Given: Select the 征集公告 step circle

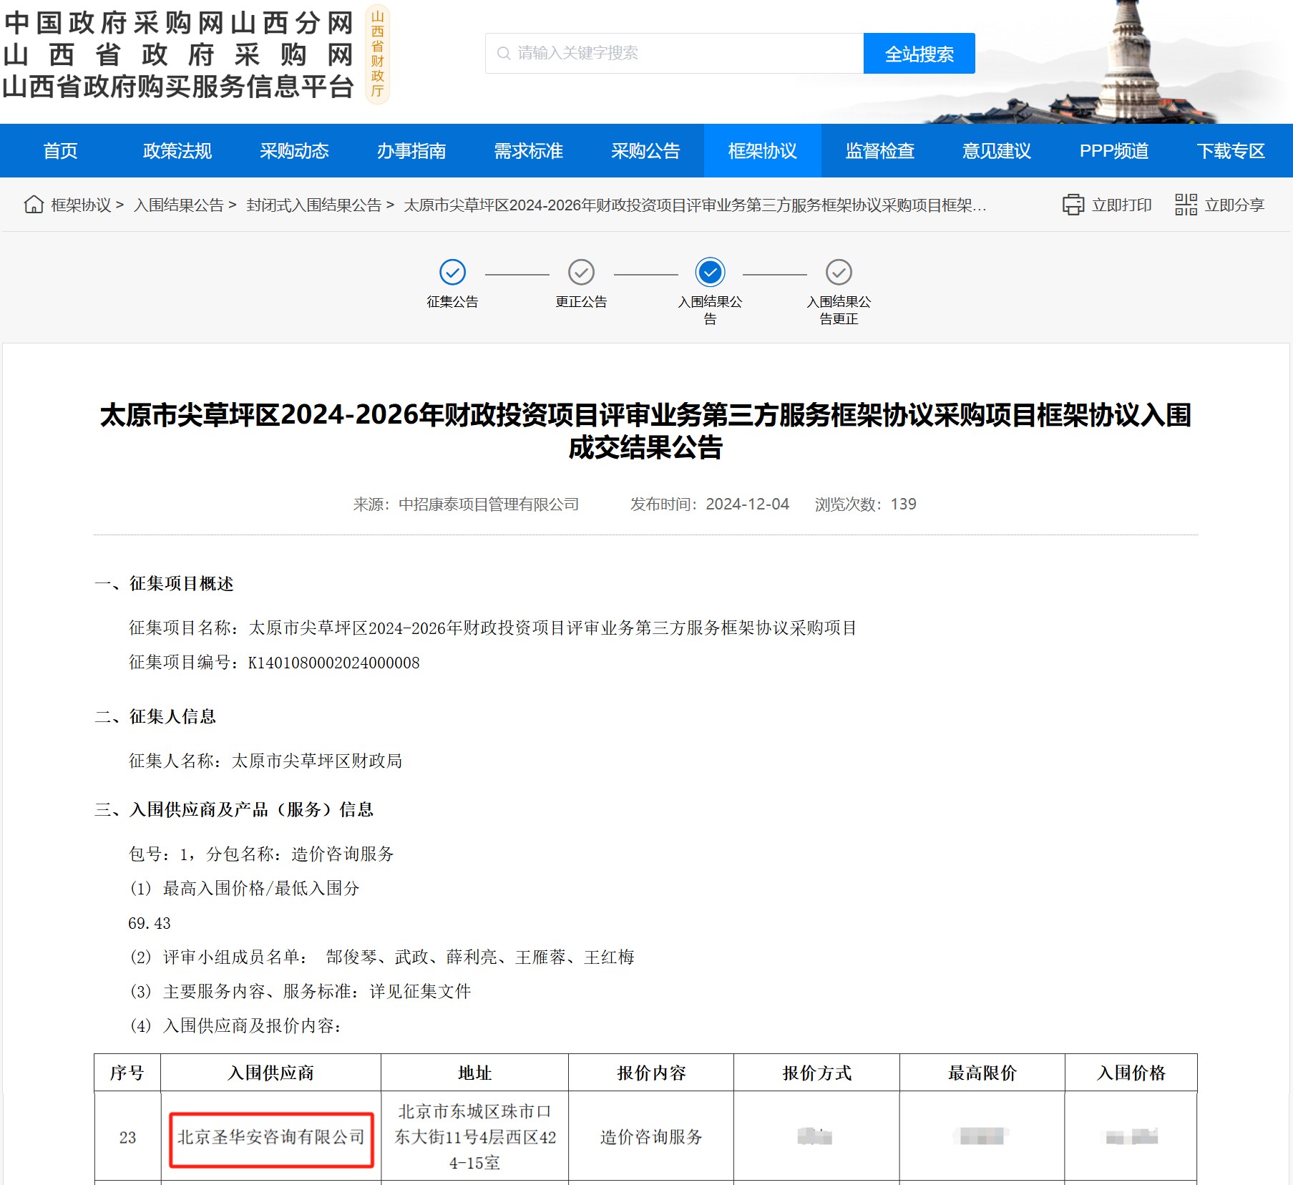Looking at the screenshot, I should pos(452,272).
